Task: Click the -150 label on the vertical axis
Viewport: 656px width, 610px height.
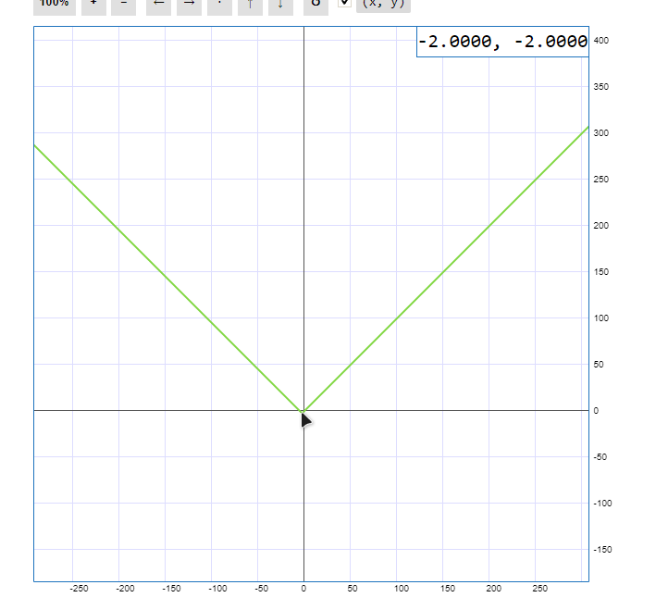Action: (x=601, y=549)
